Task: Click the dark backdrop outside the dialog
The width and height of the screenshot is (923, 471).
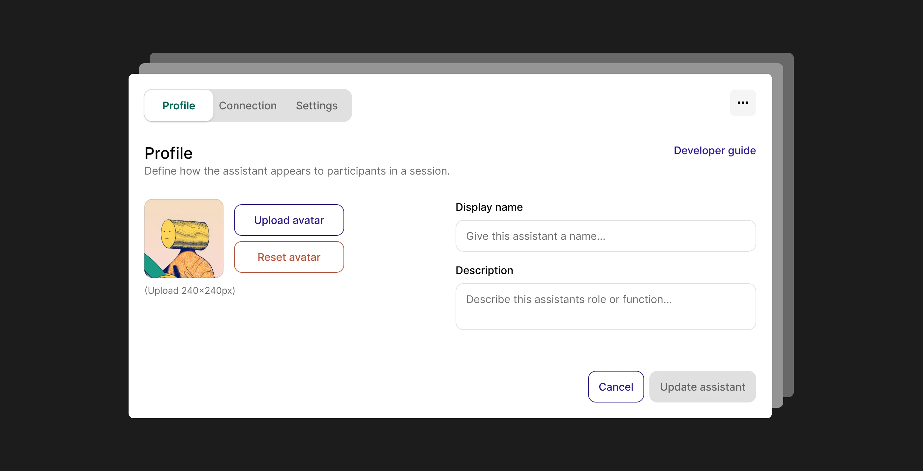Action: tap(65, 233)
